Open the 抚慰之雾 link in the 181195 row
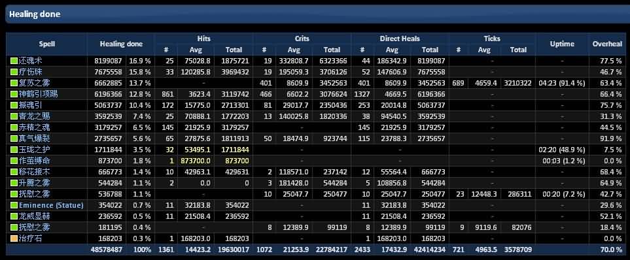The image size is (630, 260). (x=34, y=227)
